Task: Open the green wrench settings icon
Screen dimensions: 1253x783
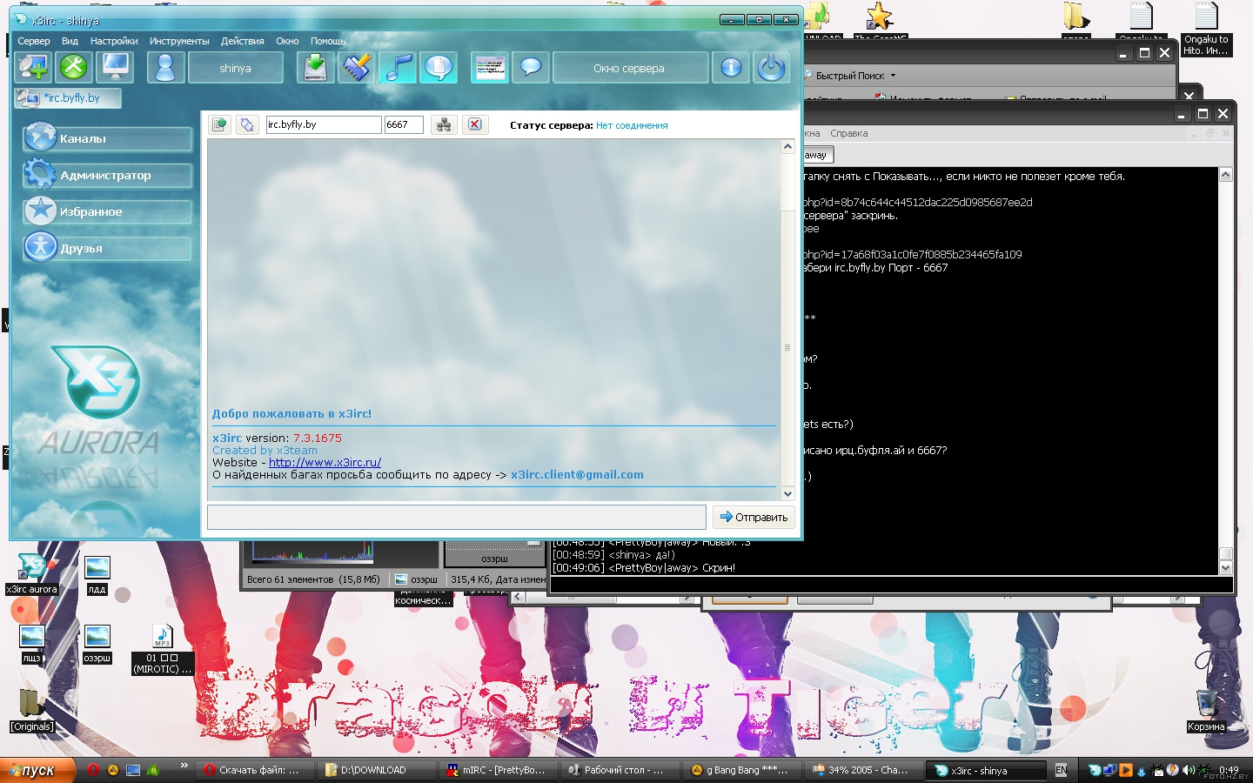Action: click(x=74, y=67)
